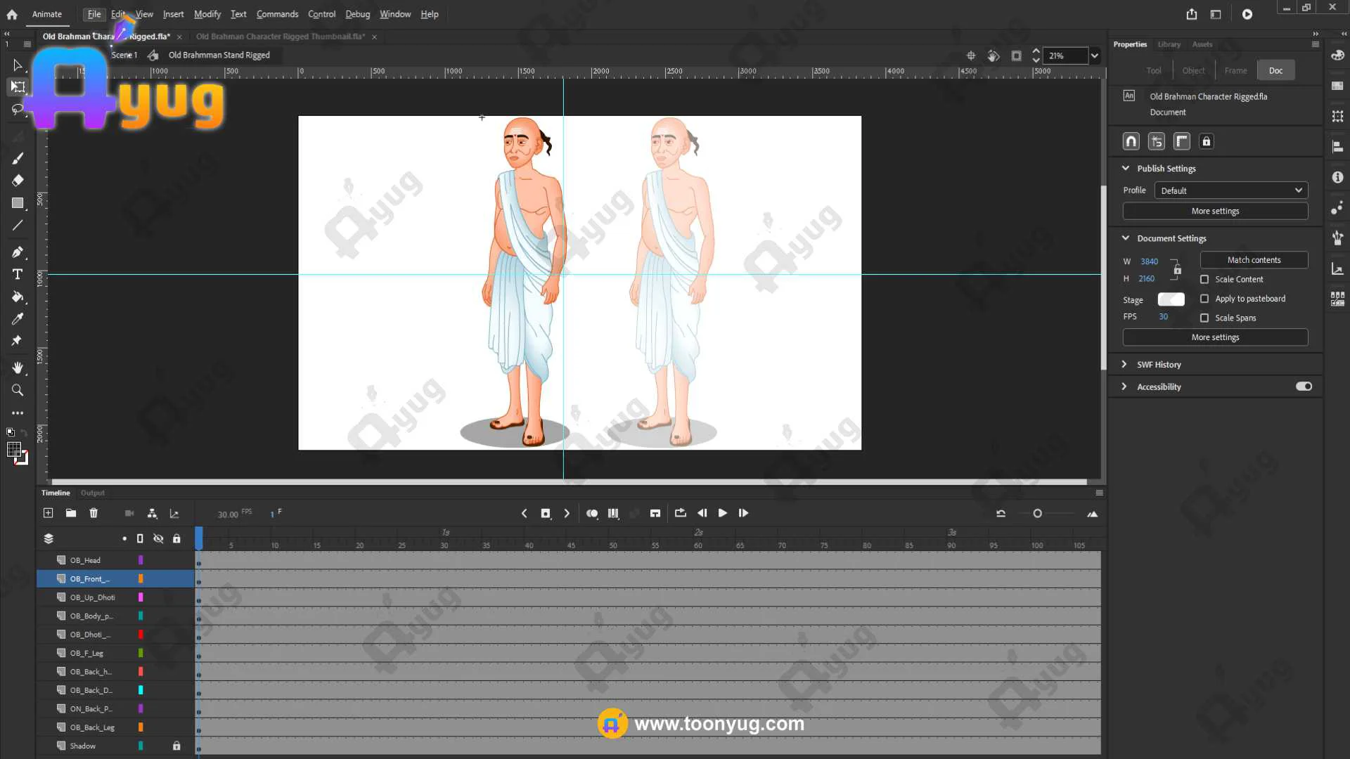Screen dimensions: 1350x759
Task: Select the Eraser tool
Action: pos(18,181)
